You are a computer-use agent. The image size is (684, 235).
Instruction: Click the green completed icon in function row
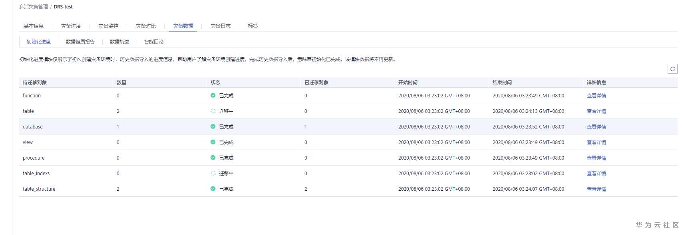213,95
